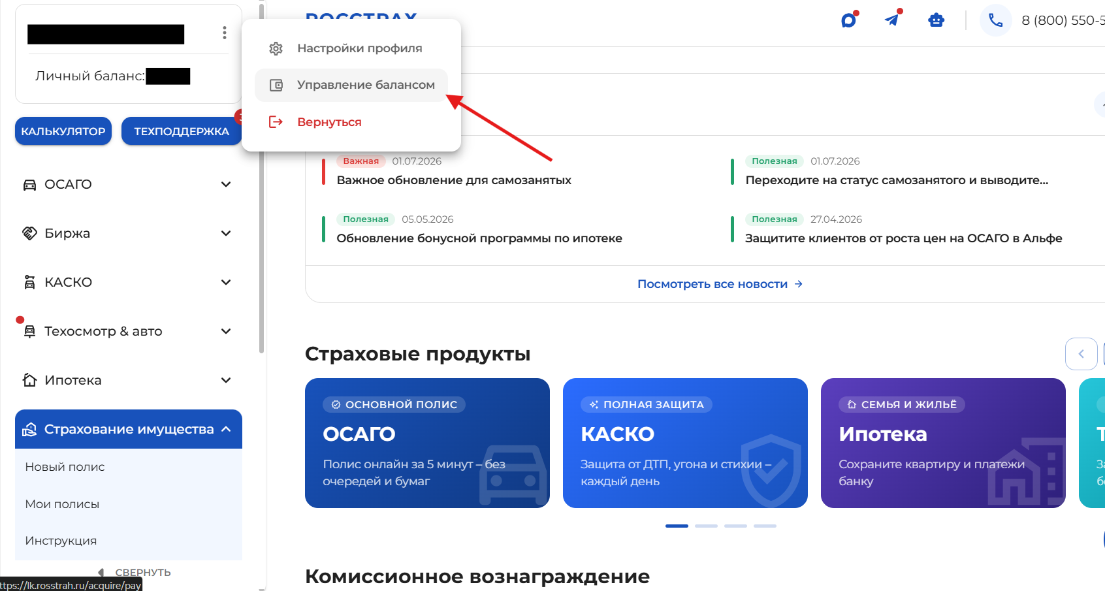Open the Telegram paper plane icon

893,20
